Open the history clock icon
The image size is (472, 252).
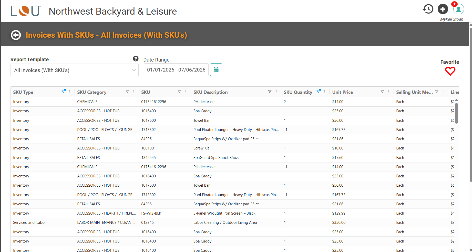(x=428, y=9)
